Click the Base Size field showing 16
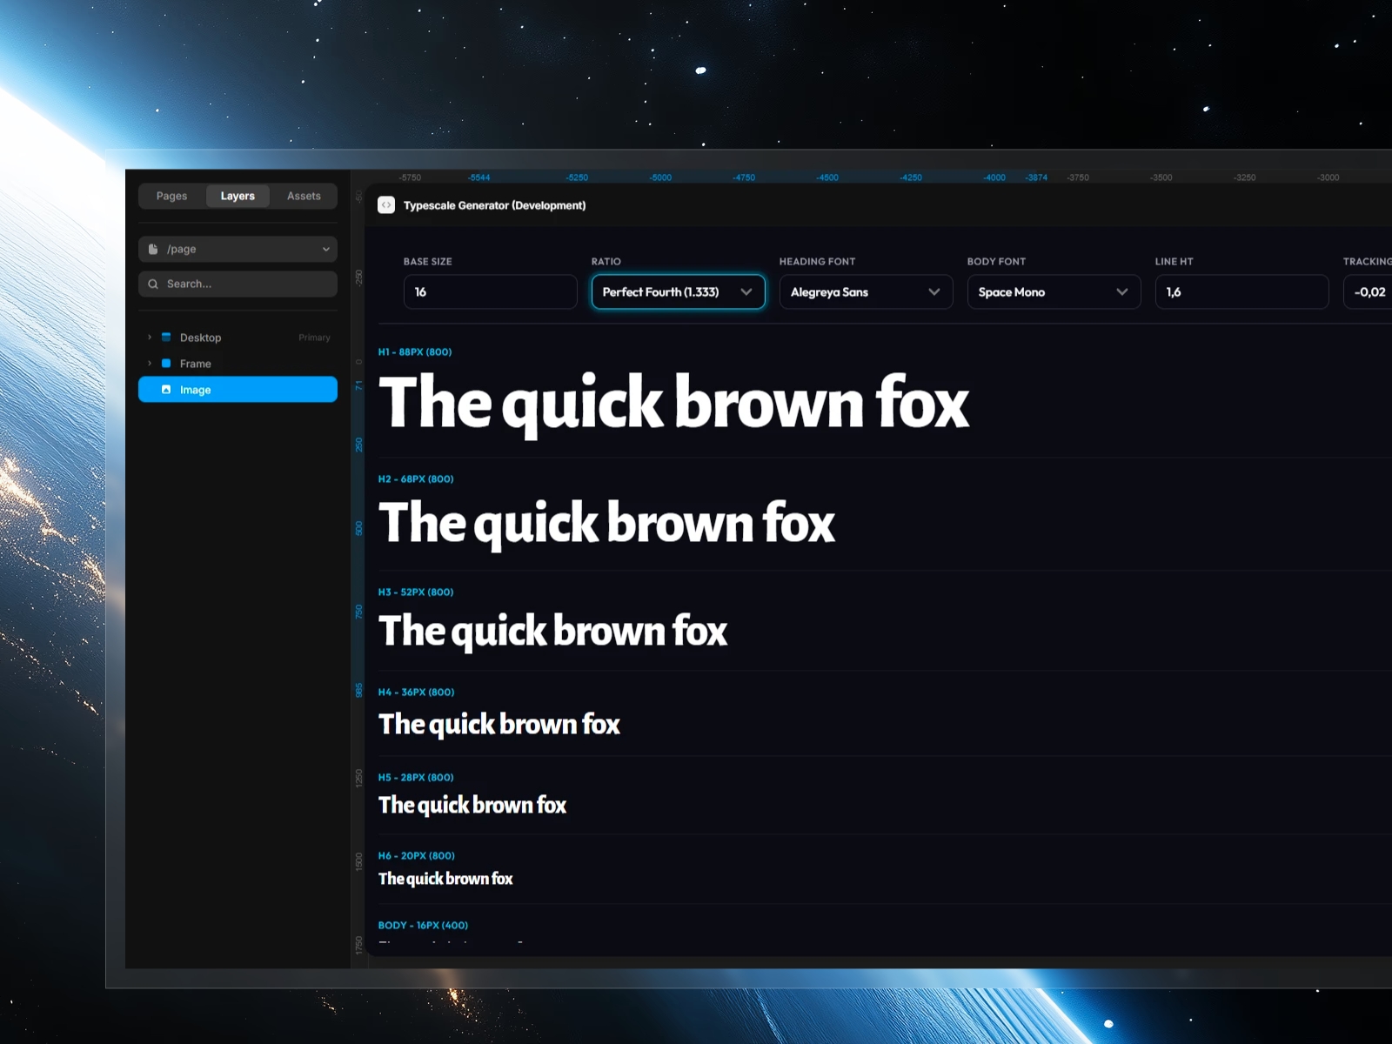This screenshot has width=1392, height=1044. coord(490,291)
